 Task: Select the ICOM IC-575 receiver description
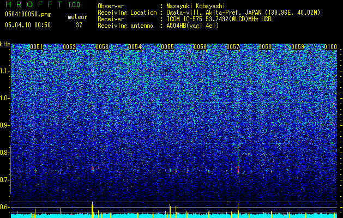pyautogui.click(x=219, y=19)
